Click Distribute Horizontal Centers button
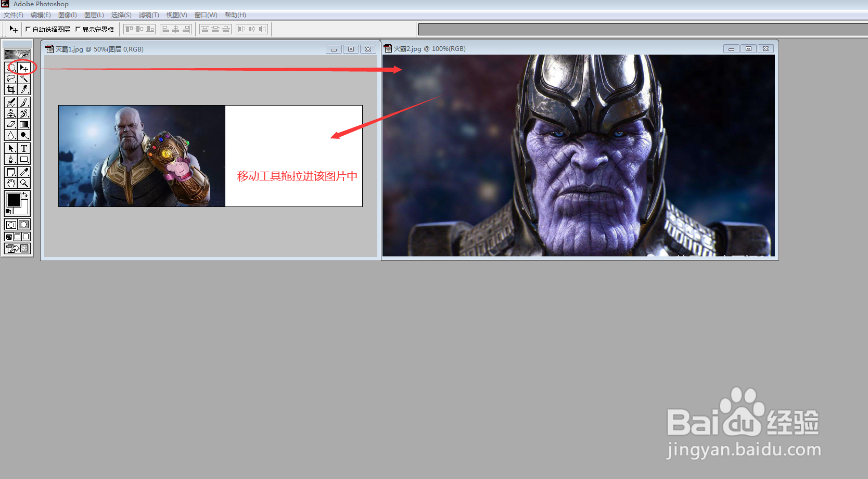 click(252, 29)
